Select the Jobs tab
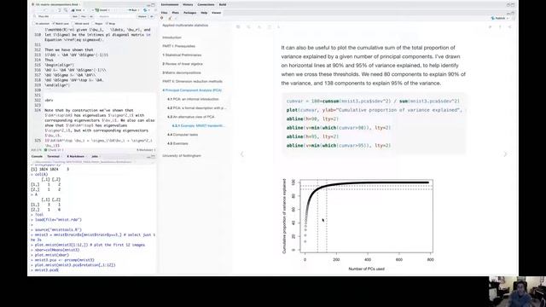 tap(95, 156)
